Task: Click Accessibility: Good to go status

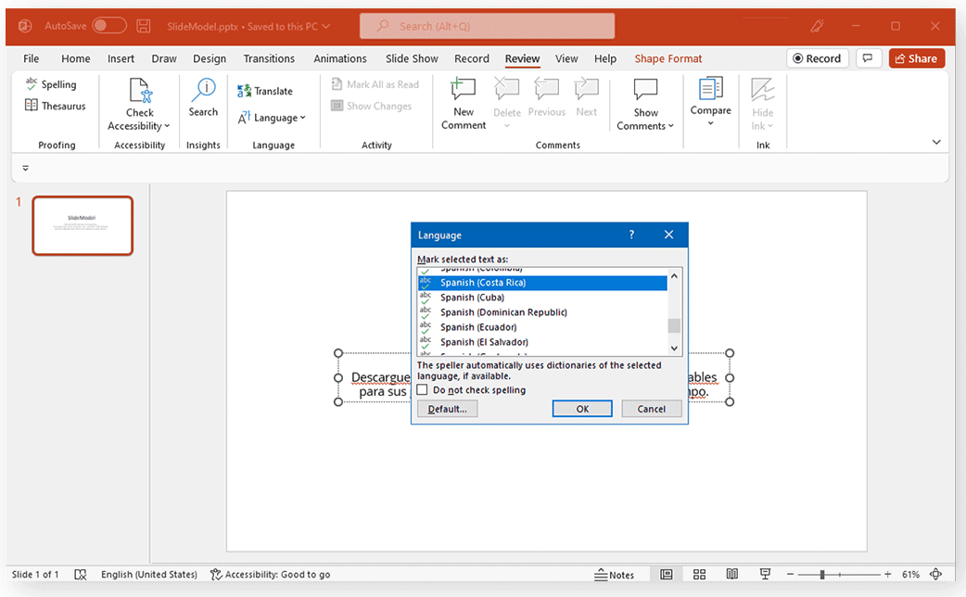Action: (271, 574)
